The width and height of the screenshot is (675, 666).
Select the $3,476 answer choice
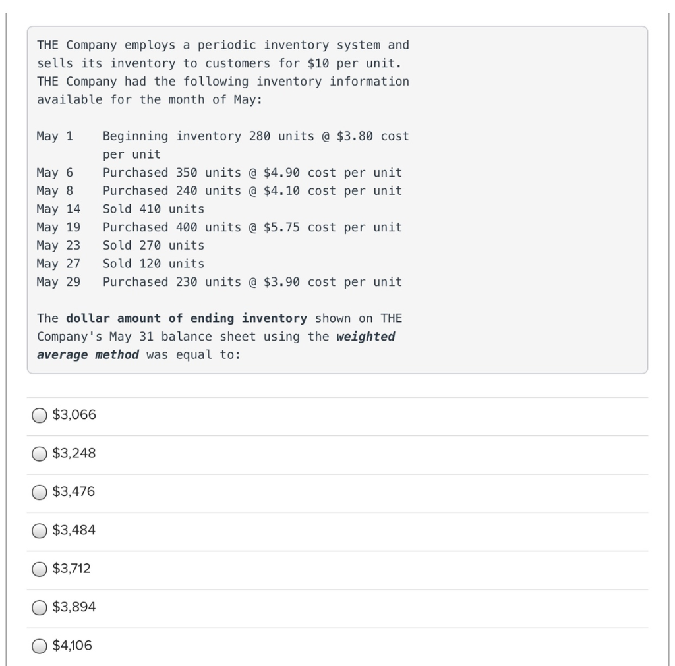click(x=39, y=491)
